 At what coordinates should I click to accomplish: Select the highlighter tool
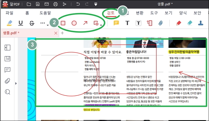point(9,23)
